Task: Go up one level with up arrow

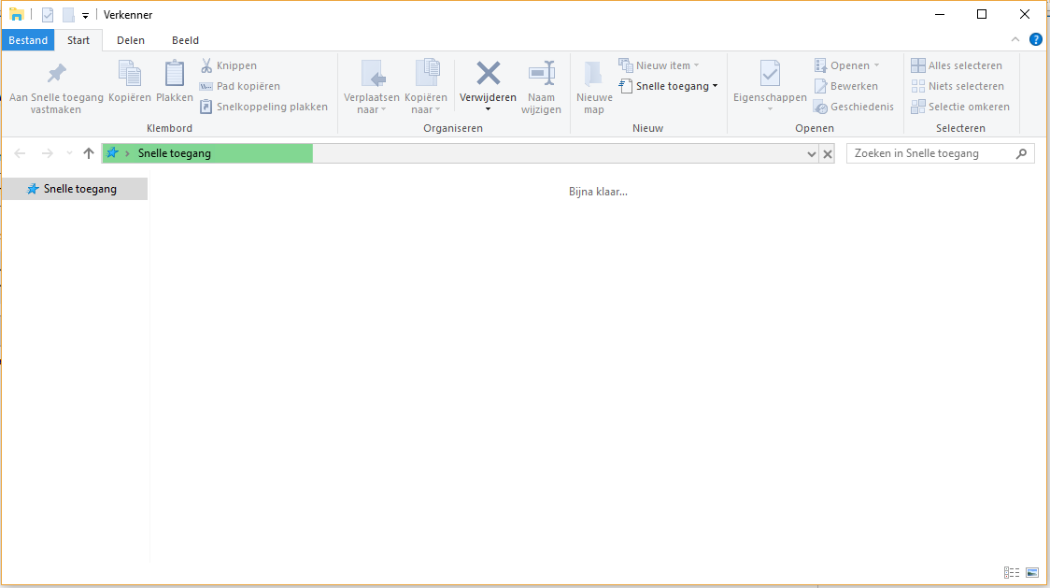Action: click(x=89, y=153)
